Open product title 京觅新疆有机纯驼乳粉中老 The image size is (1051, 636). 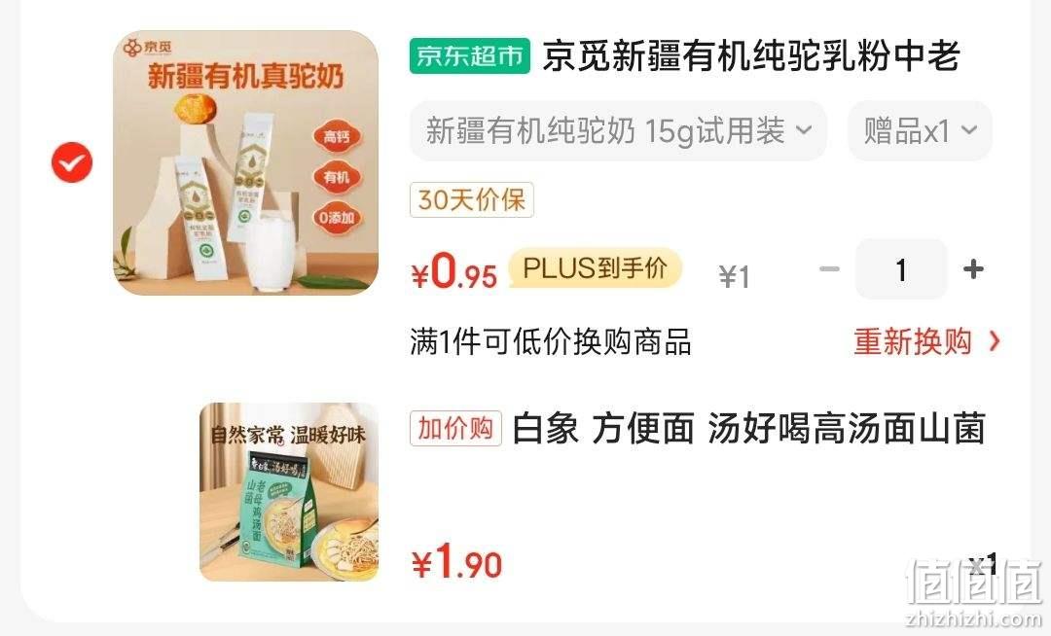[751, 55]
